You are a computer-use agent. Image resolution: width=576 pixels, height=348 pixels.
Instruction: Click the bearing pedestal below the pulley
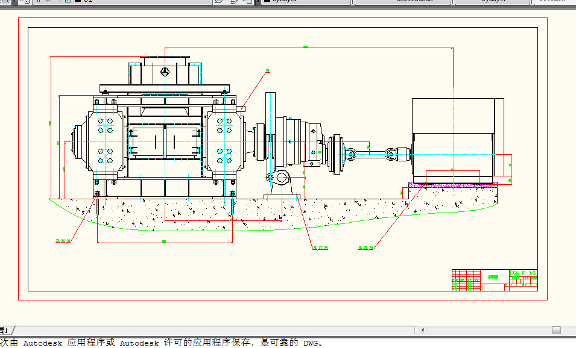[x=280, y=184]
